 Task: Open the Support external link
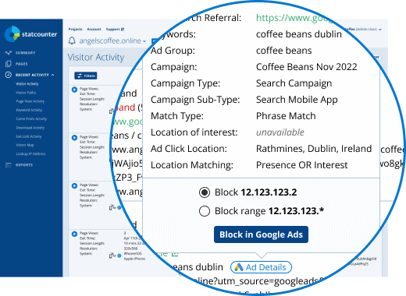coord(115,29)
